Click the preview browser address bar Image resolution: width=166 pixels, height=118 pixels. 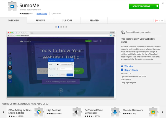pyautogui.click(x=62, y=35)
